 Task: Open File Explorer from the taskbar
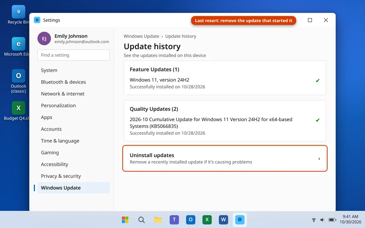pos(158,219)
